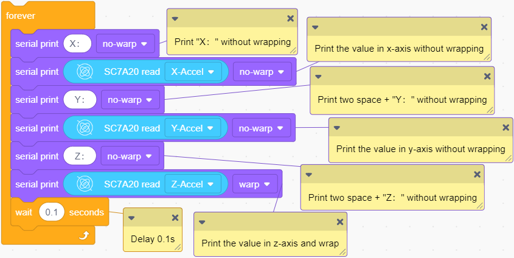Click the z-axis comment's corner handle
The width and height of the screenshot is (514, 258).
(x=342, y=252)
